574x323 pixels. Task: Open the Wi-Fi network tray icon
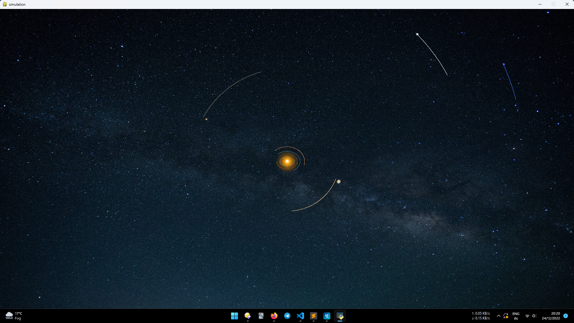(527, 316)
